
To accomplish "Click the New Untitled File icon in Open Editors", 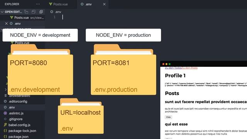I will tap(26, 12).
